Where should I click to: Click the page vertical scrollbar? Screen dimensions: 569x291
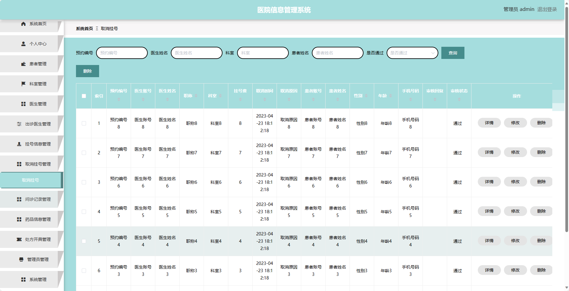[x=567, y=120]
